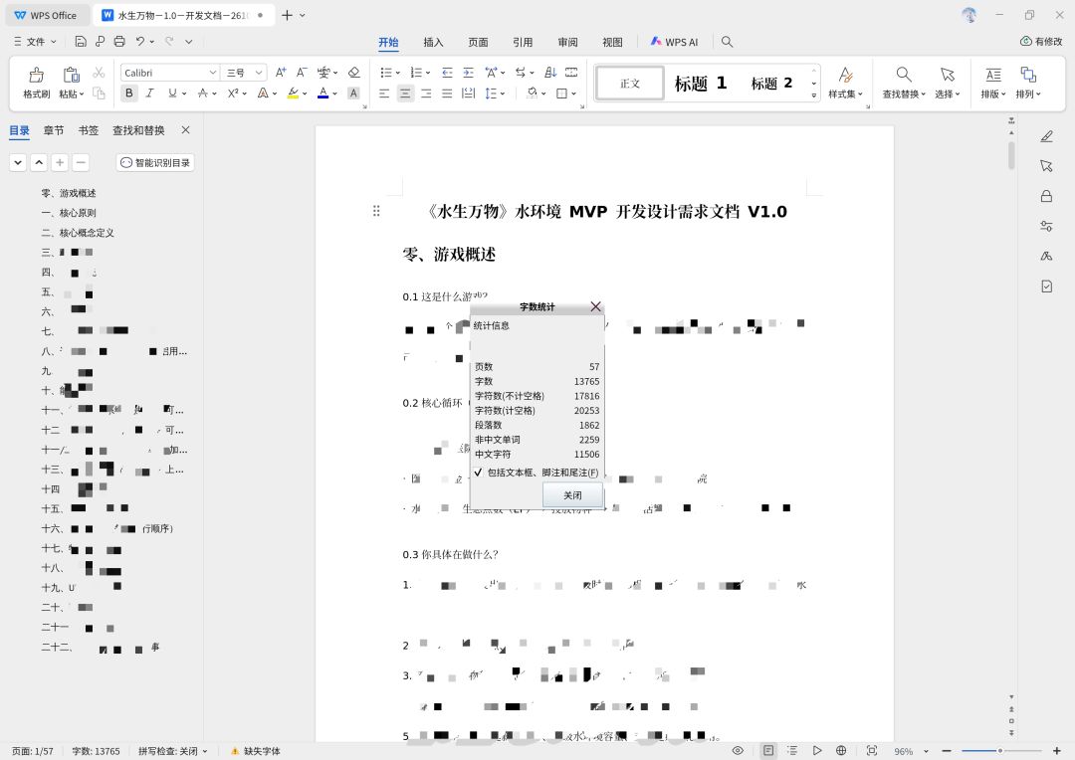Switch to the 插入 ribbon tab
Viewport: 1075px width, 760px height.
433,42
